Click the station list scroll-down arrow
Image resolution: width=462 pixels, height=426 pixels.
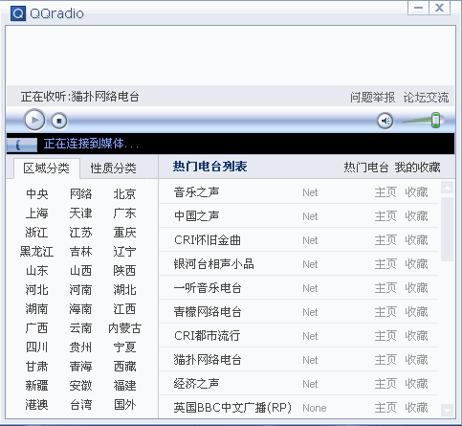(x=447, y=411)
